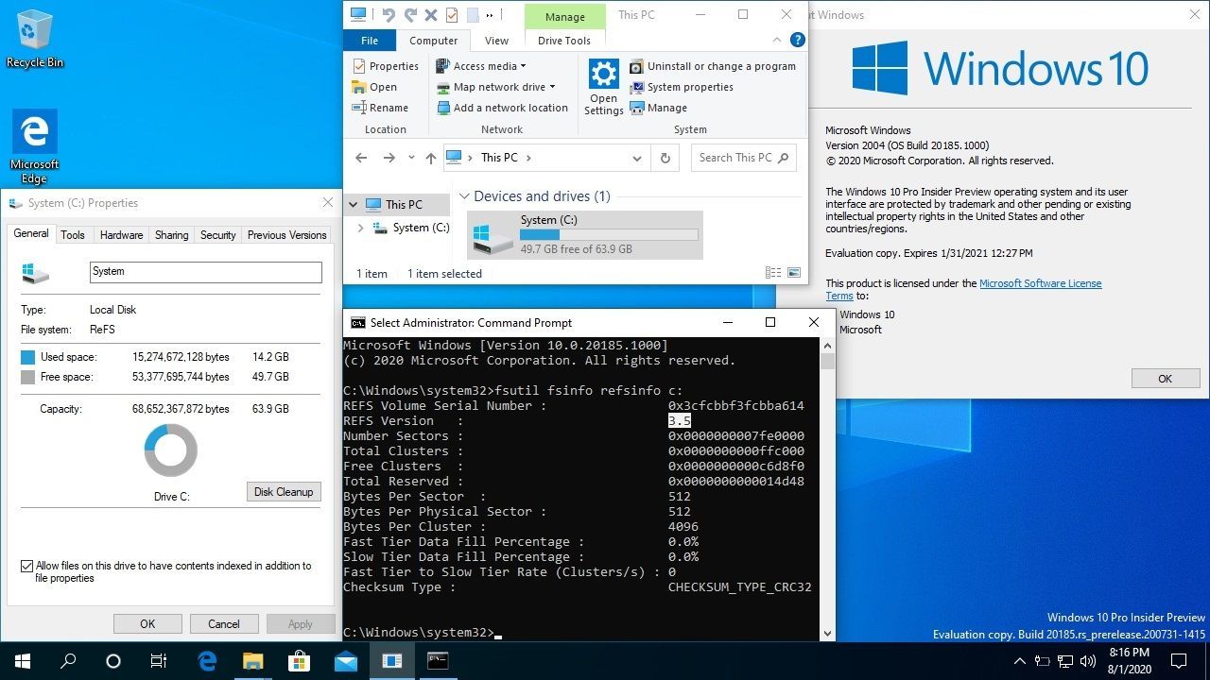Click Rename in the ribbon Location group
Screen dimensions: 1210x680
coord(380,108)
